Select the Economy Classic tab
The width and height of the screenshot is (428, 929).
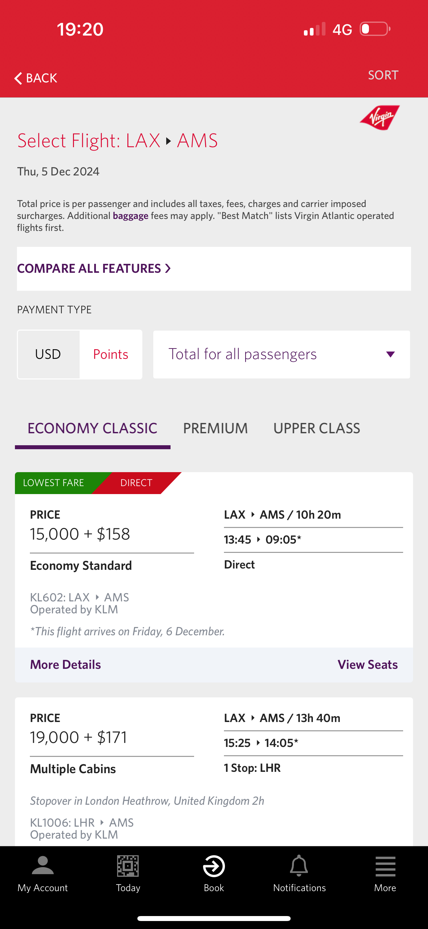[92, 428]
